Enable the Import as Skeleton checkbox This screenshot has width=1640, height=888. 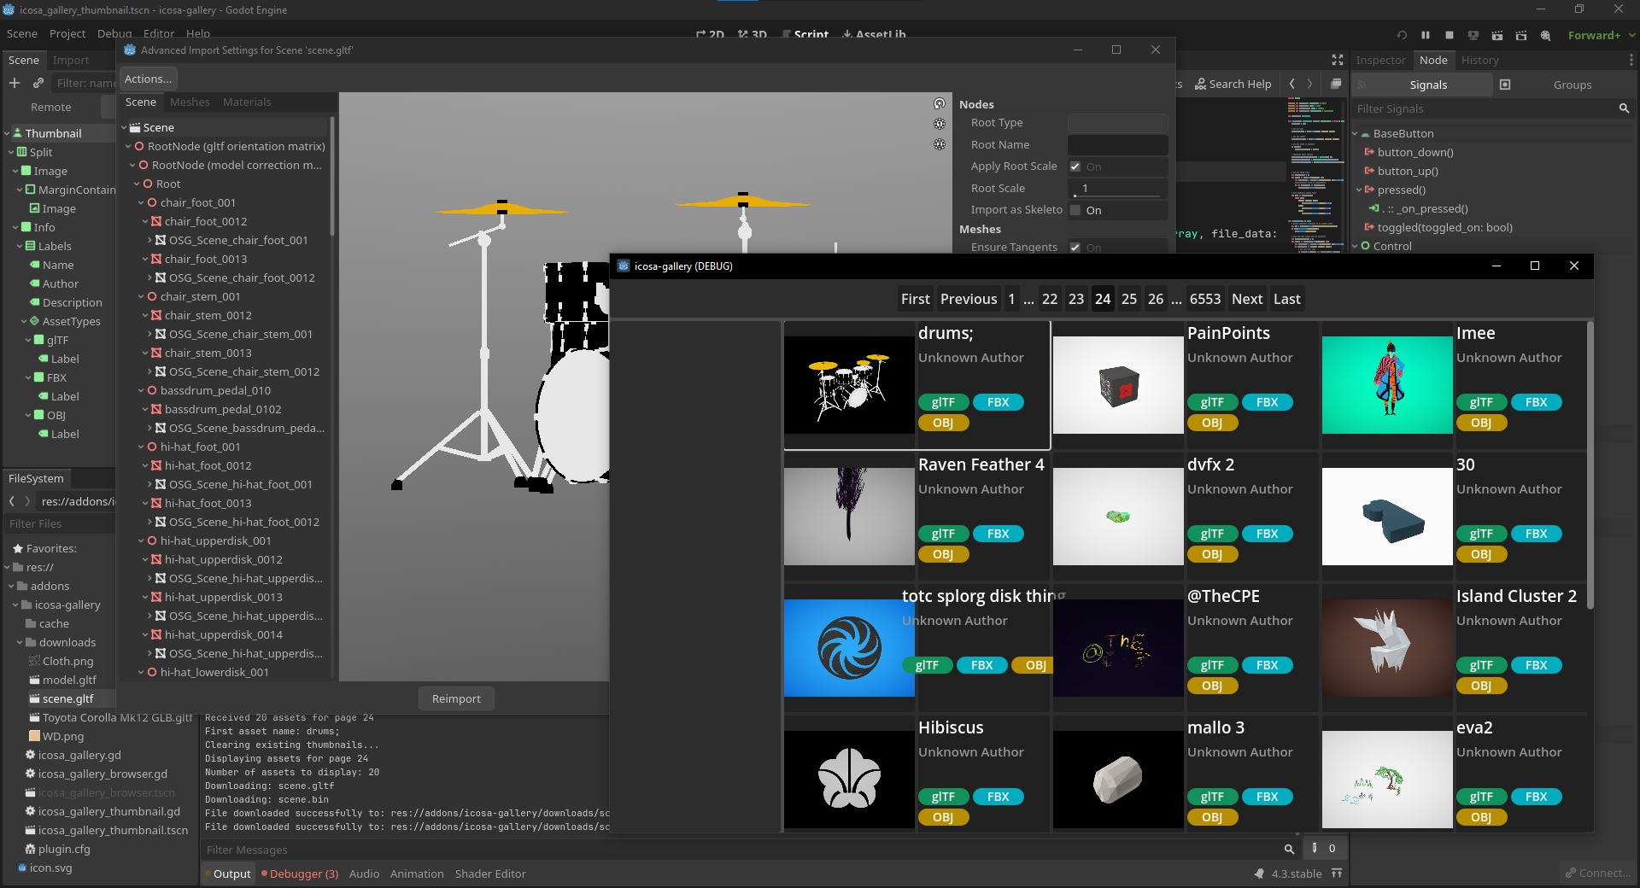click(1075, 210)
